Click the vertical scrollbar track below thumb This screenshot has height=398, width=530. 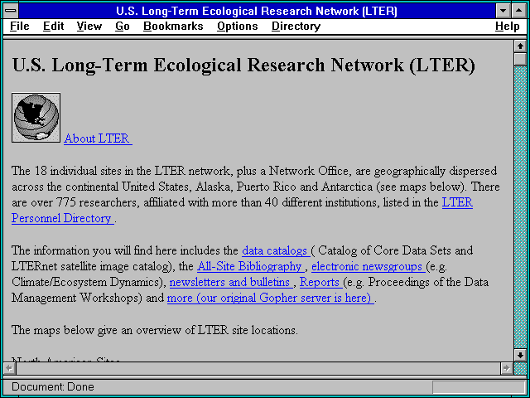pos(520,207)
